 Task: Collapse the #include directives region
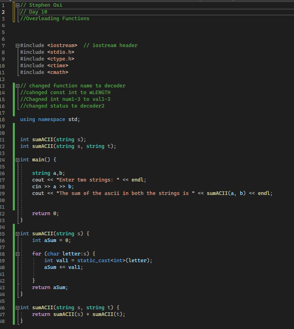tap(18, 45)
